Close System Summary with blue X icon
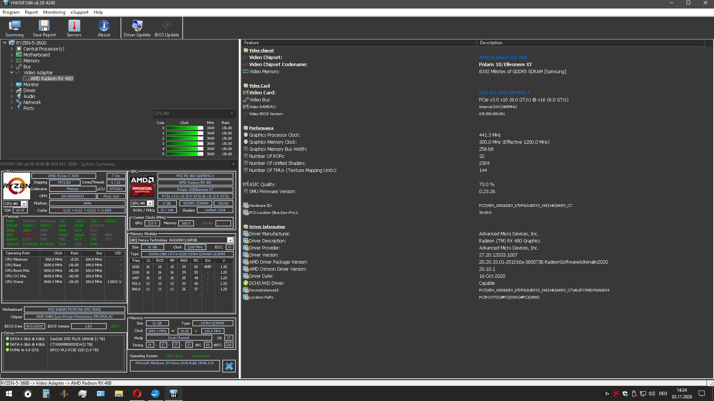The image size is (714, 401). pyautogui.click(x=229, y=366)
